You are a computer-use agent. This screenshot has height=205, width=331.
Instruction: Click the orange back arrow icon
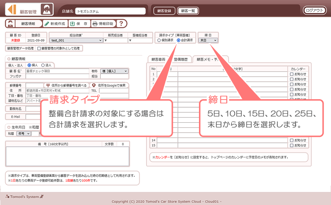click(12, 10)
